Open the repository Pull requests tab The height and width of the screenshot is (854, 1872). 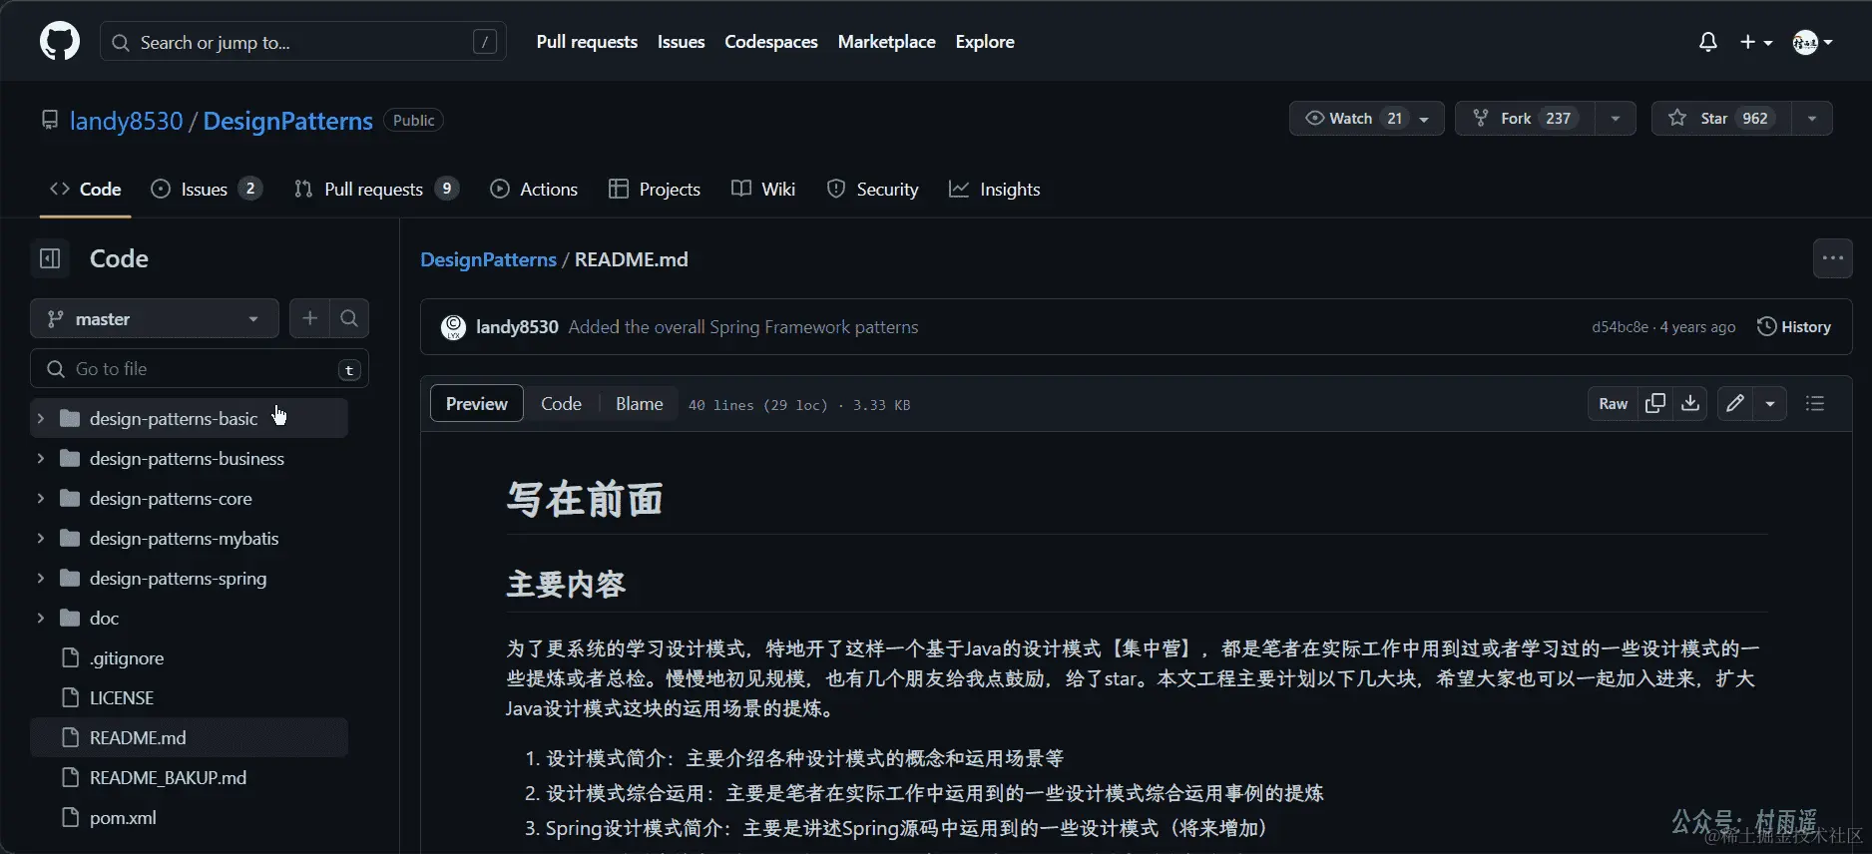click(x=376, y=189)
